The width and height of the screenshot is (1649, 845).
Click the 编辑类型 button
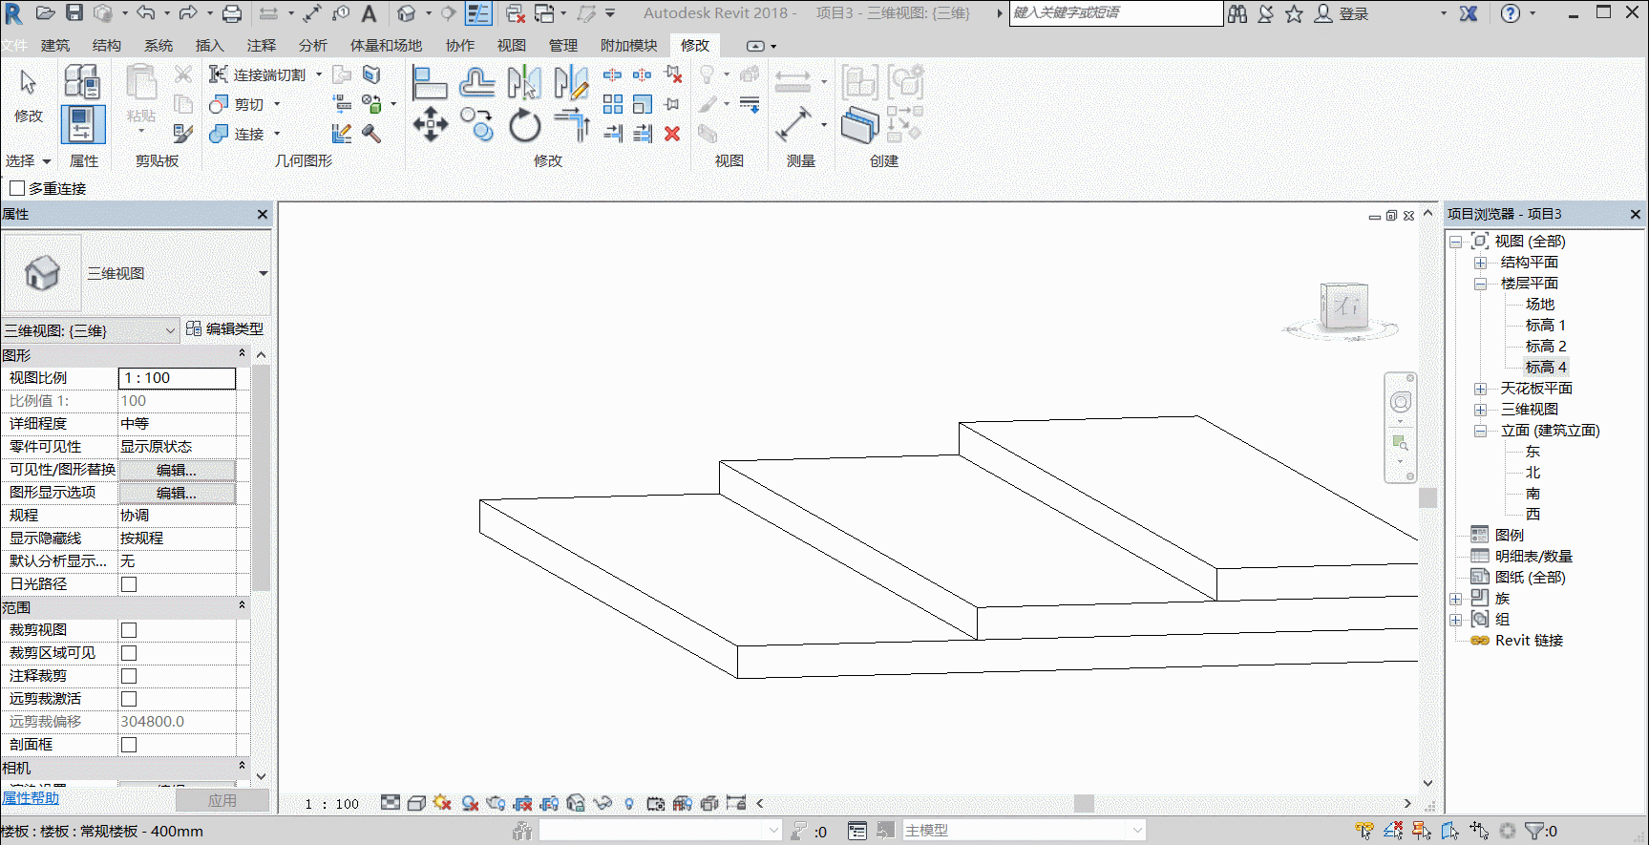[225, 328]
